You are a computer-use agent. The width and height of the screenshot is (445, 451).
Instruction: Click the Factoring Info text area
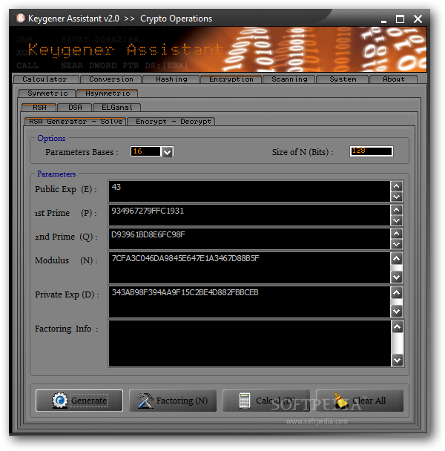(x=250, y=343)
